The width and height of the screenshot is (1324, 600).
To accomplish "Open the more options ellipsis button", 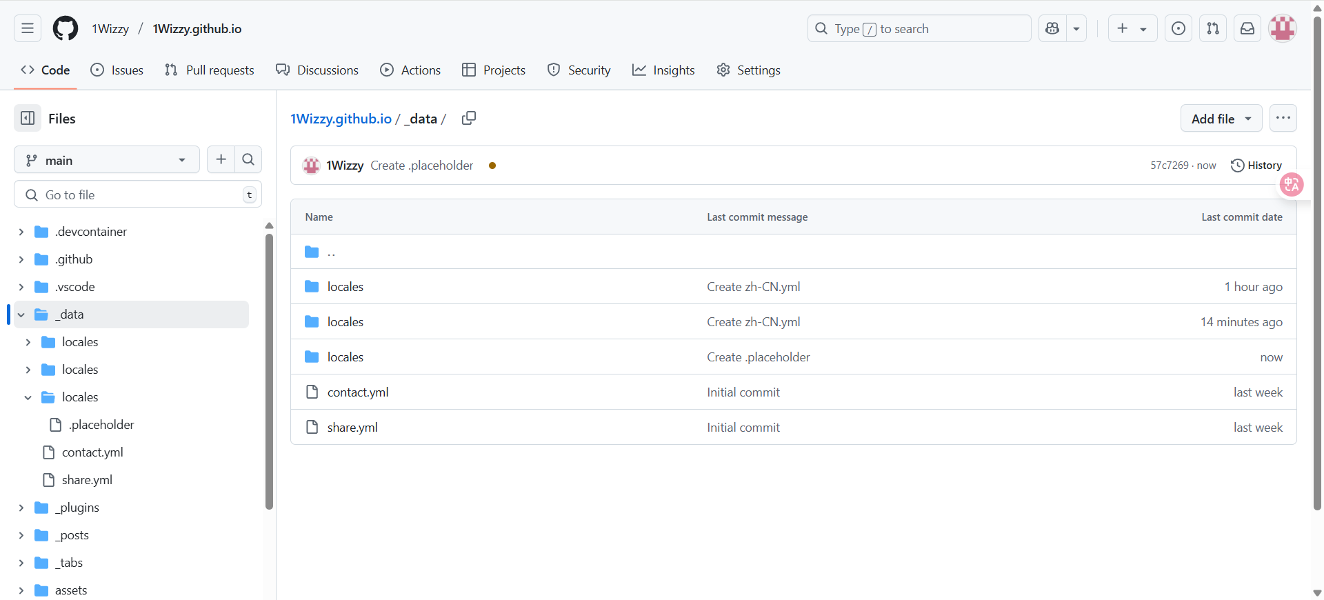I will click(x=1283, y=118).
